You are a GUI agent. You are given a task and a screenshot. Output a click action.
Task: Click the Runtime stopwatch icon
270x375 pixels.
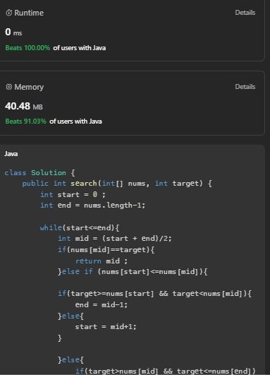9,13
